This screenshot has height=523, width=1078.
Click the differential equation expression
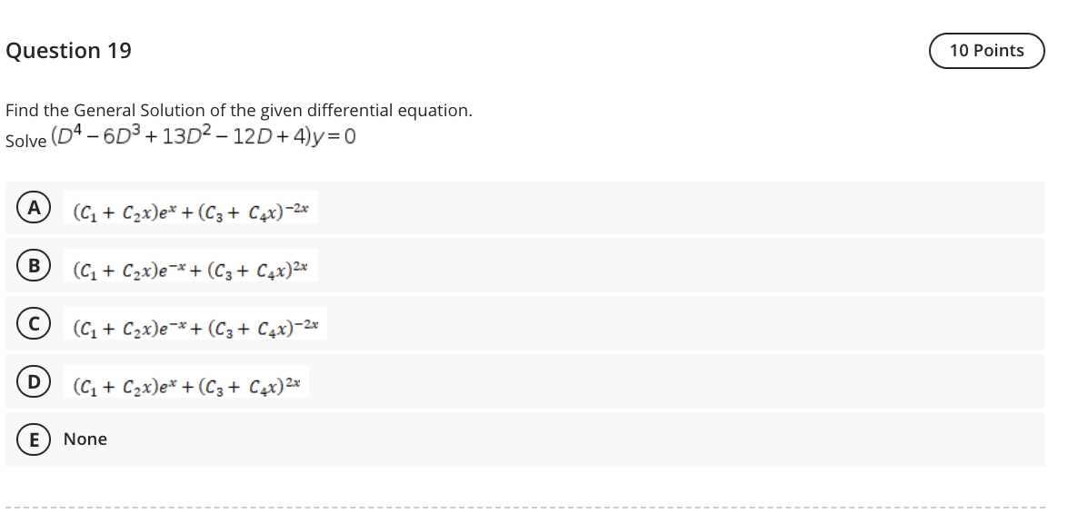pyautogui.click(x=204, y=136)
